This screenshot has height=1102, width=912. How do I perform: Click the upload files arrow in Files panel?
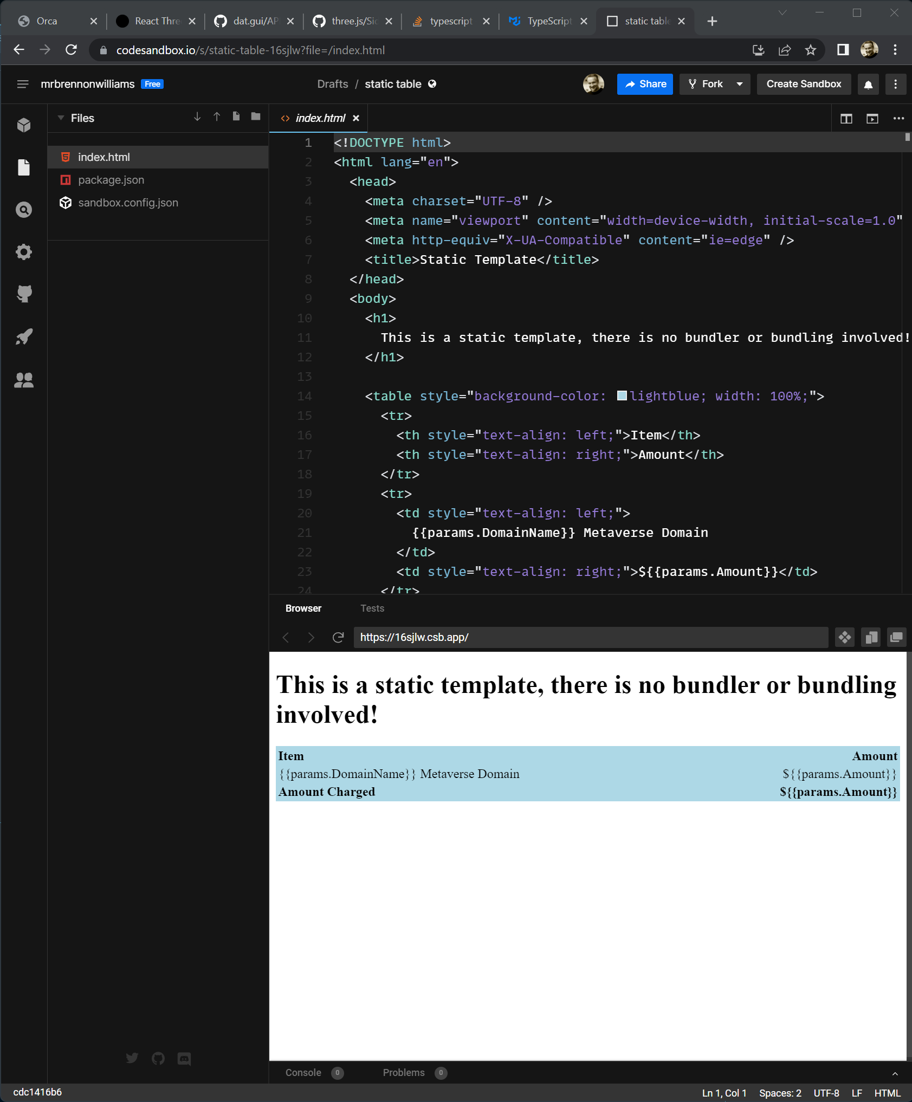point(217,116)
